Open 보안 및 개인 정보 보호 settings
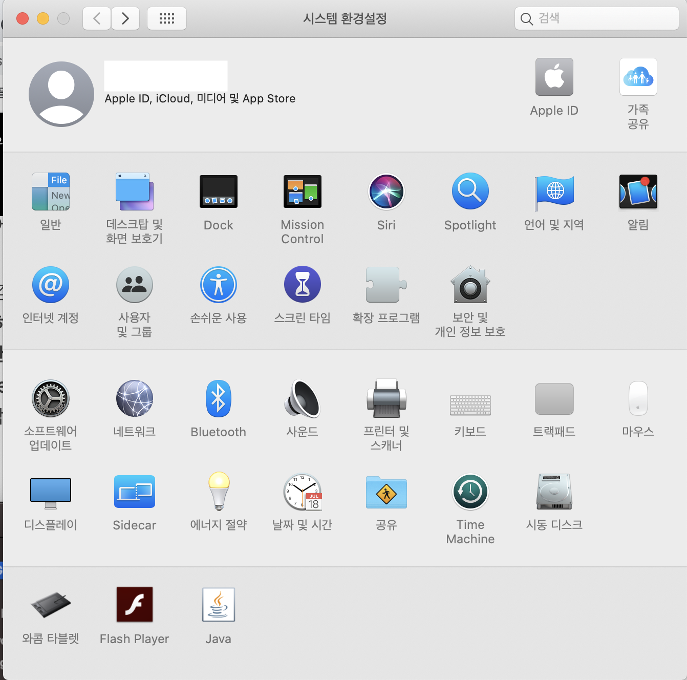Screen dimensions: 687x680 (470, 285)
